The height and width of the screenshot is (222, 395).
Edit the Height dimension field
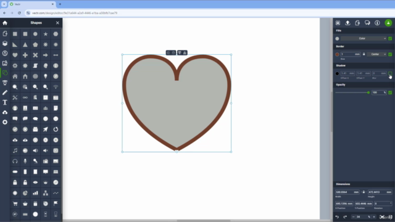click(380, 192)
